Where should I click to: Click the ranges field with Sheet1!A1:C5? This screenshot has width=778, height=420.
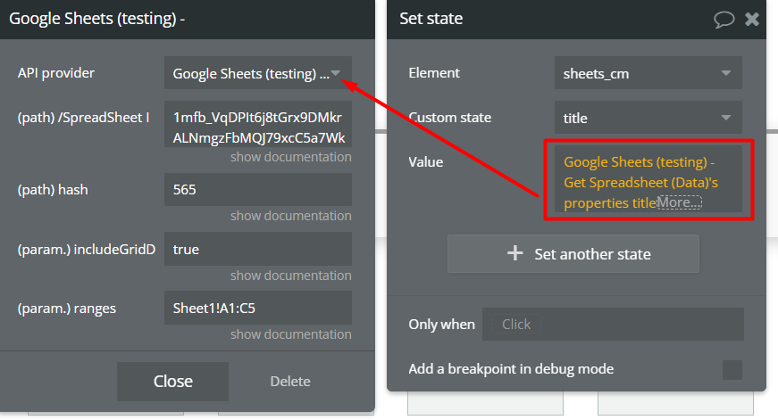click(257, 309)
